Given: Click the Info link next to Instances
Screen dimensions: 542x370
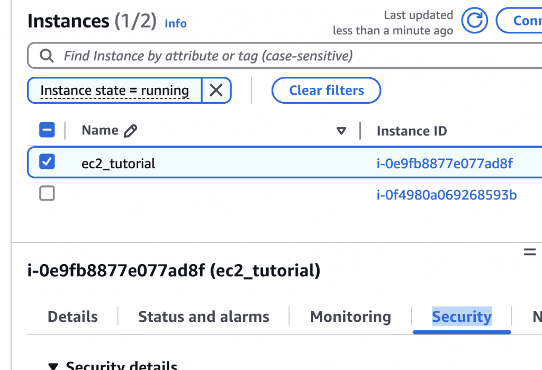Looking at the screenshot, I should 175,23.
